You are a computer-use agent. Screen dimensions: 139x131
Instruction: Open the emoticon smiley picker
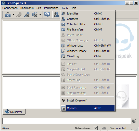tap(134, 121)
